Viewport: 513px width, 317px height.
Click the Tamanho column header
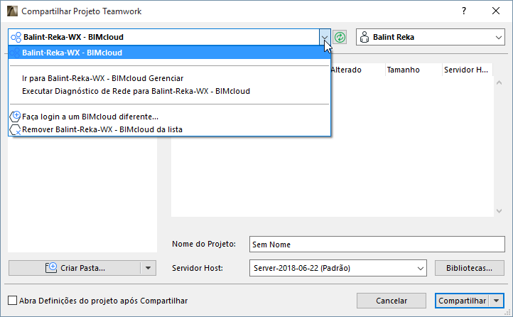click(414, 70)
